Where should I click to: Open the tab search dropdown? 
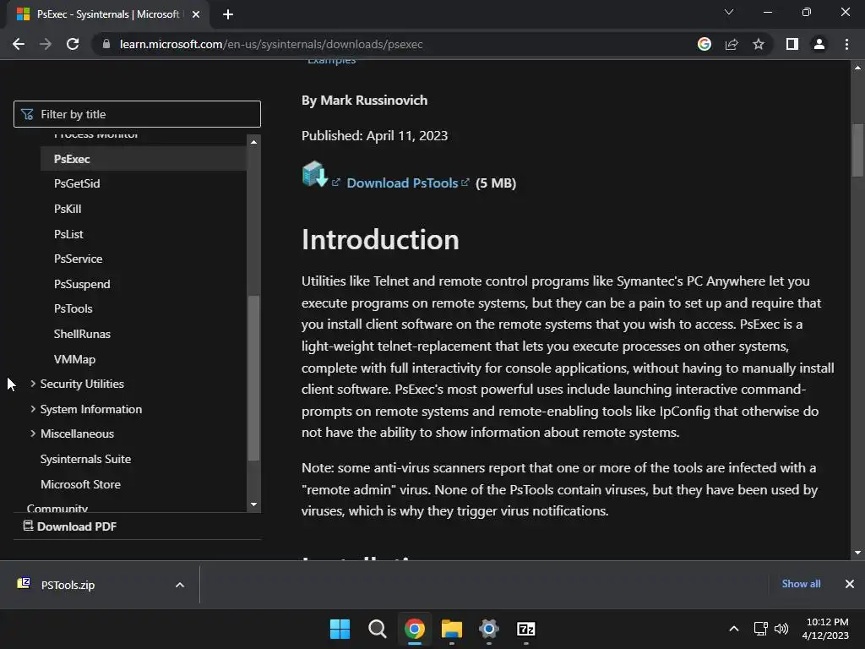729,12
